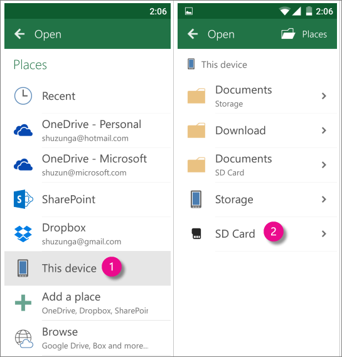
Task: Select OneDrive - Personal place
Action: (87, 131)
